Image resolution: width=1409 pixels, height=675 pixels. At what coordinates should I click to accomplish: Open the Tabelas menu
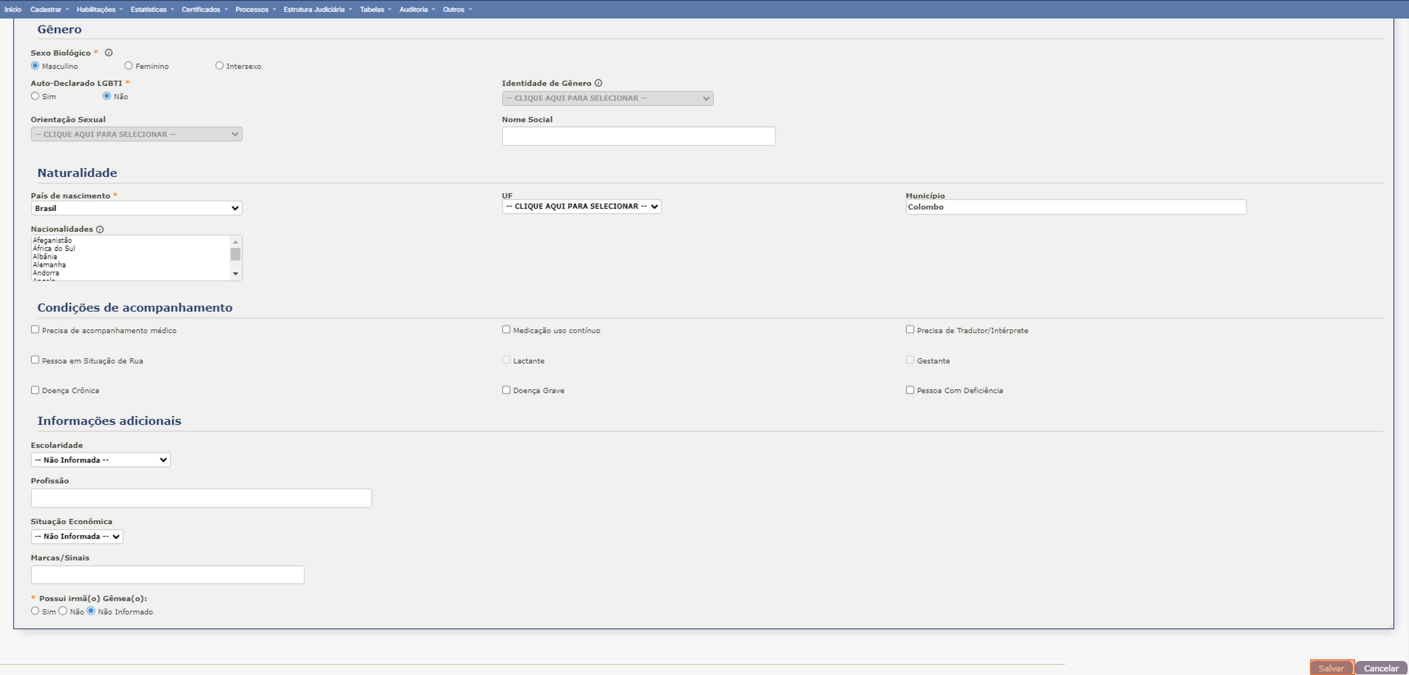tap(375, 9)
